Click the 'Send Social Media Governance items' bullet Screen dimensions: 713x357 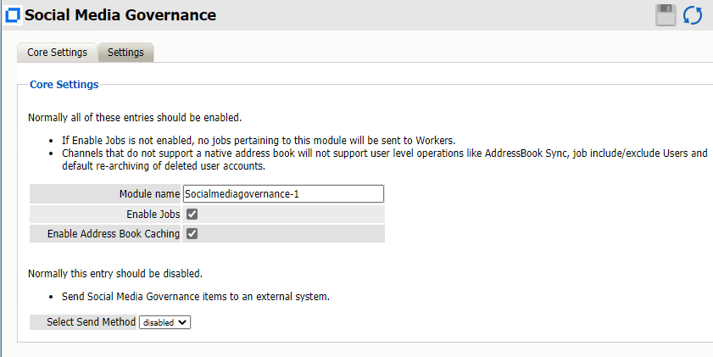pyautogui.click(x=195, y=297)
